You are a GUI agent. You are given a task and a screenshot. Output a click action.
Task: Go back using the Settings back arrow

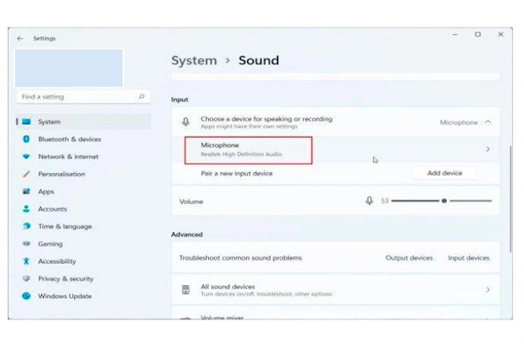(x=20, y=38)
